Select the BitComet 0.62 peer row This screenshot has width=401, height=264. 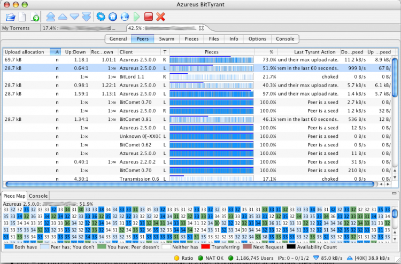(197, 145)
